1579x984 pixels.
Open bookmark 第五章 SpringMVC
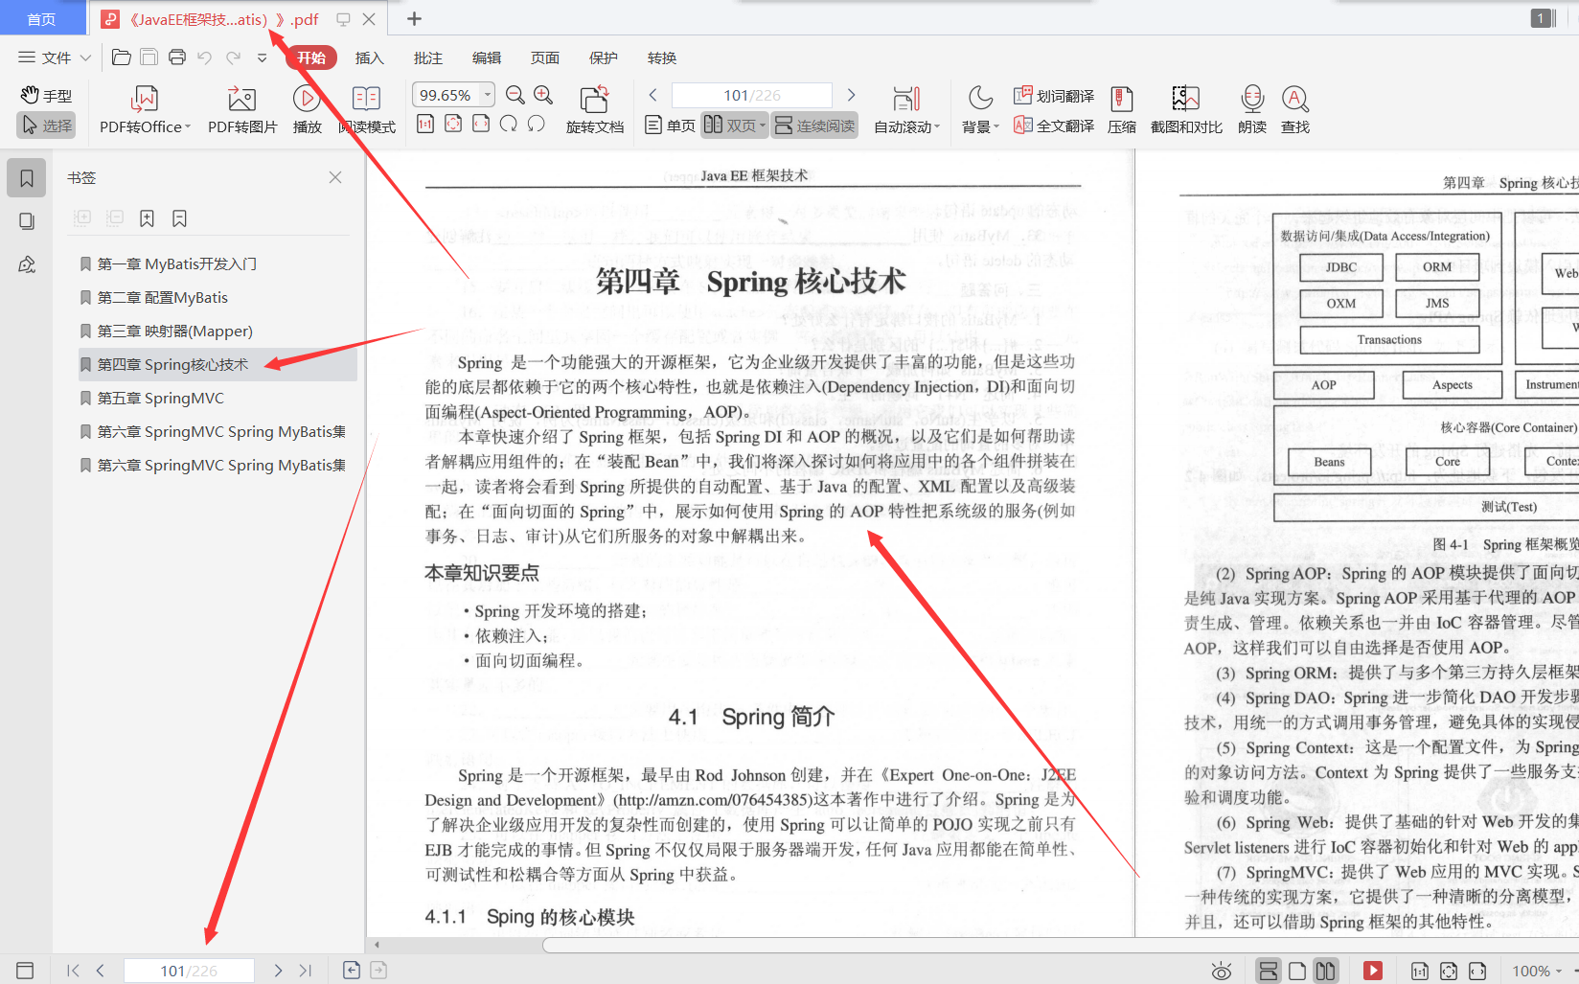tap(161, 398)
